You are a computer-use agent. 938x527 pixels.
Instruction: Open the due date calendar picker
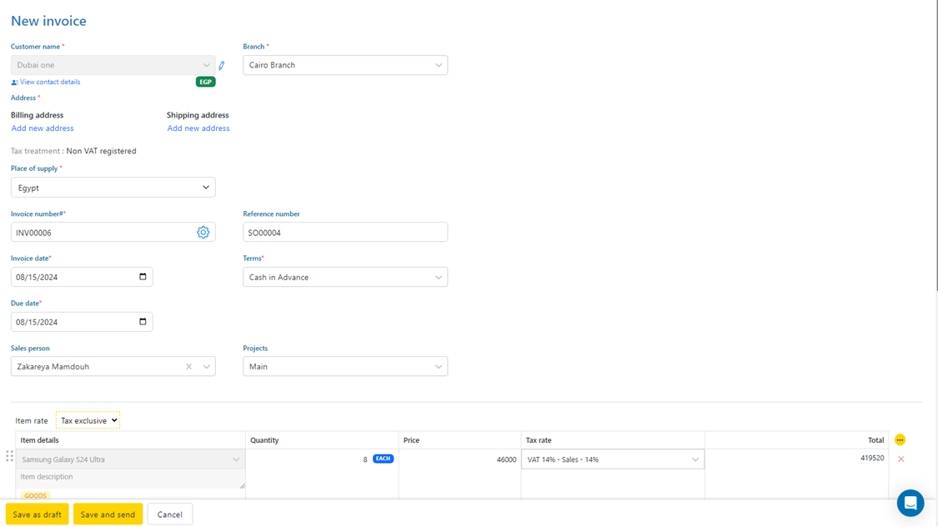[143, 322]
